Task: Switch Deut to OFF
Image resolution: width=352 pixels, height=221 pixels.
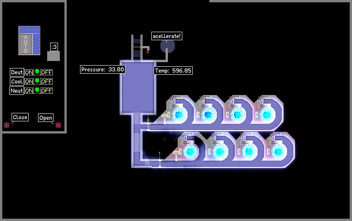Action: pos(47,73)
